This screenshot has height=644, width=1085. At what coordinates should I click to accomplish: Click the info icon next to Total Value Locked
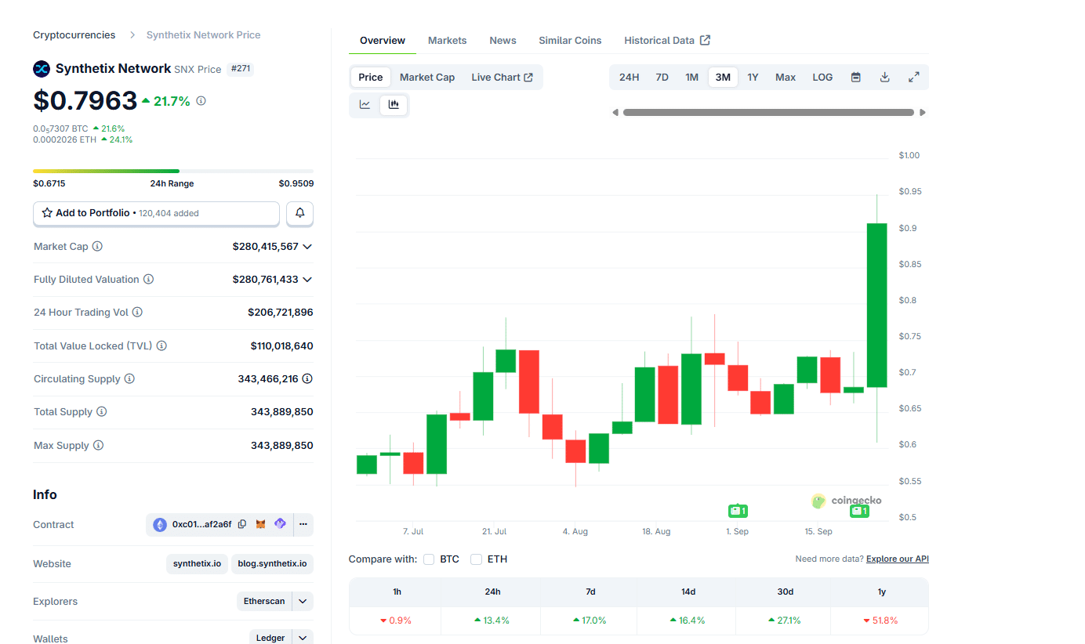pos(161,346)
